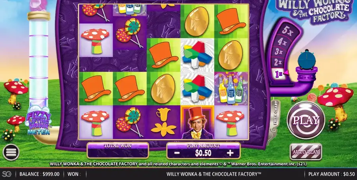The width and height of the screenshot is (357, 180).
Task: Select the orange top hat in top-right
Action: pyautogui.click(x=231, y=21)
